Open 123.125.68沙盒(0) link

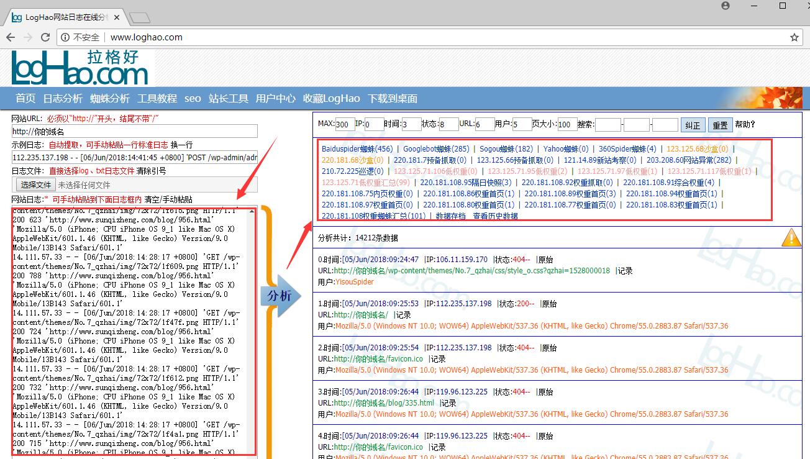point(698,149)
